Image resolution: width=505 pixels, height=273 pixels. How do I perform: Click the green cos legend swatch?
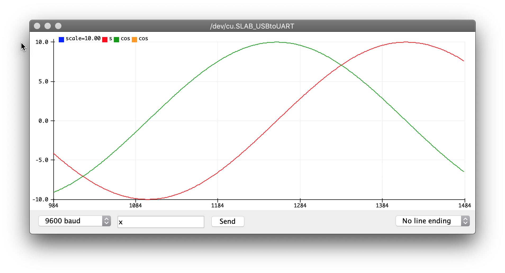[x=116, y=39]
